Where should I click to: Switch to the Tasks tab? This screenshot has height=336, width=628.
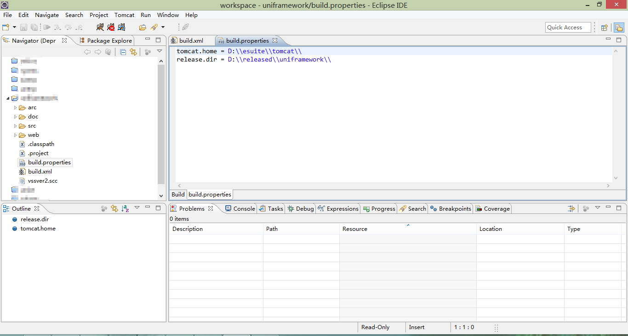tap(271, 208)
